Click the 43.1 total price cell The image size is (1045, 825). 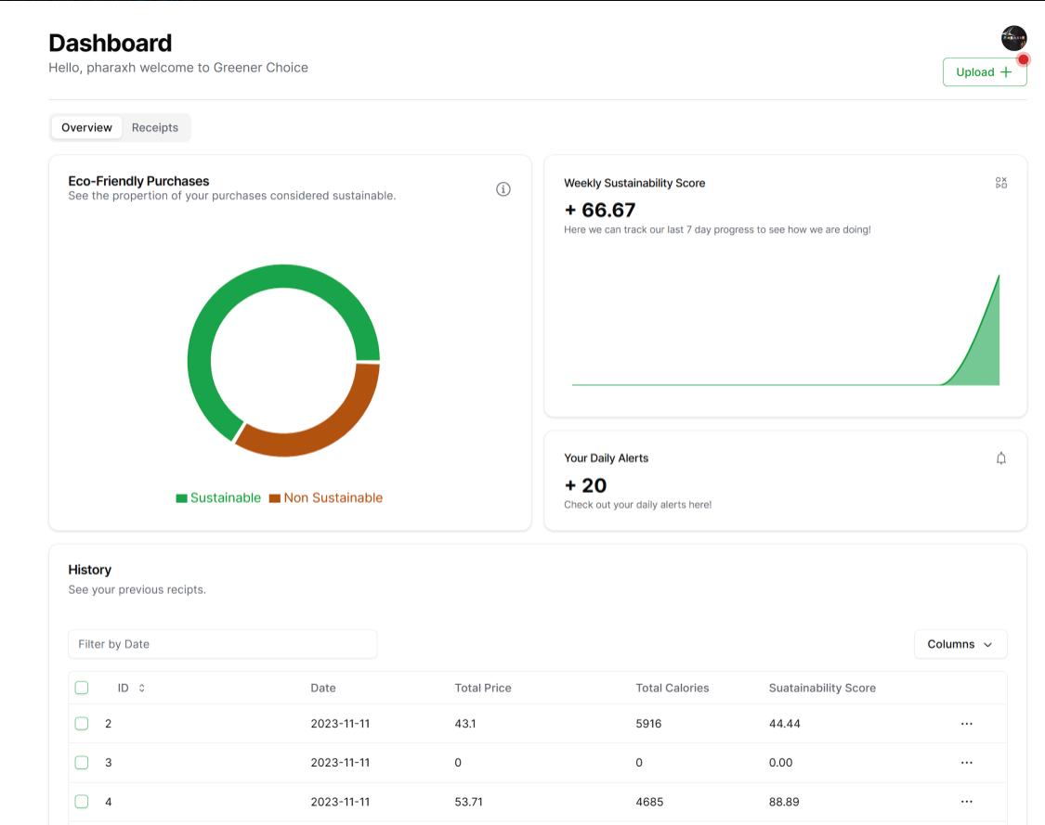coord(465,724)
